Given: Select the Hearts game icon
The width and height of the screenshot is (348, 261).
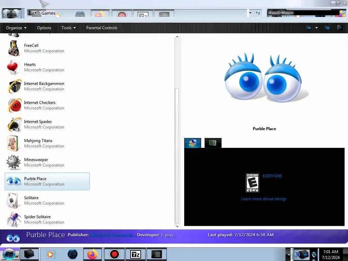Looking at the screenshot, I should [13, 67].
